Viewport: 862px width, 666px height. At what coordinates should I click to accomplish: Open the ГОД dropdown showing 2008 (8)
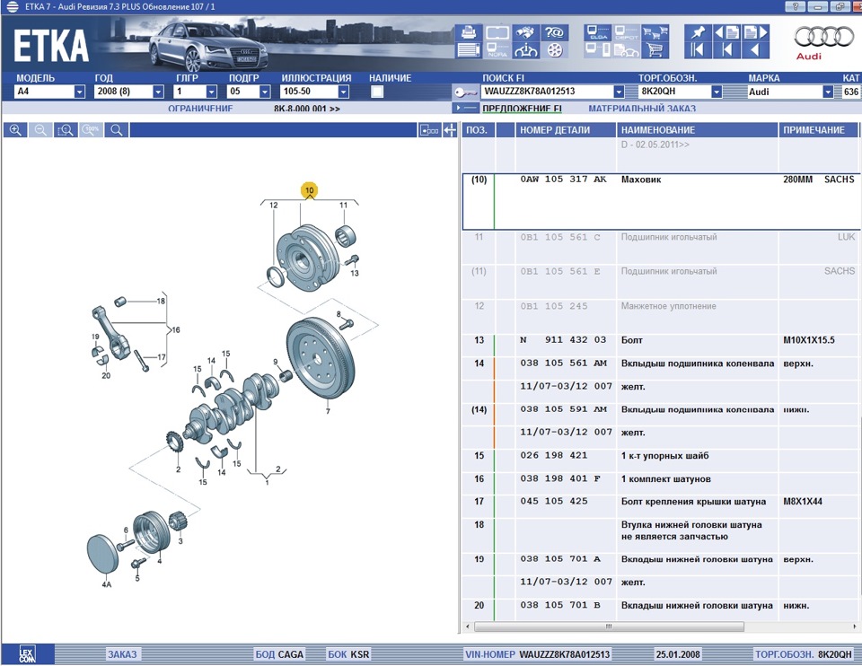[158, 92]
